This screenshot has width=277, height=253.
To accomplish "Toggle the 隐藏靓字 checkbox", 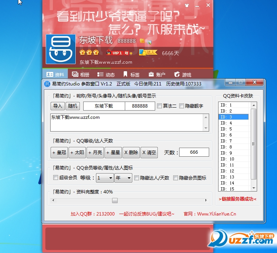I will (x=181, y=106).
